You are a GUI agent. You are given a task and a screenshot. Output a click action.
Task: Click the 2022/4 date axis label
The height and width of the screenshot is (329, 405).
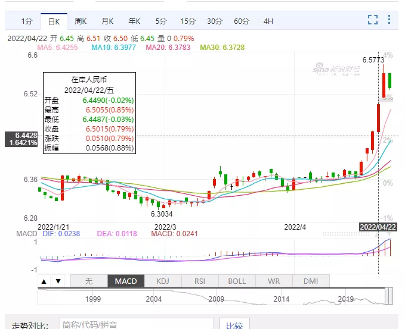pyautogui.click(x=295, y=227)
